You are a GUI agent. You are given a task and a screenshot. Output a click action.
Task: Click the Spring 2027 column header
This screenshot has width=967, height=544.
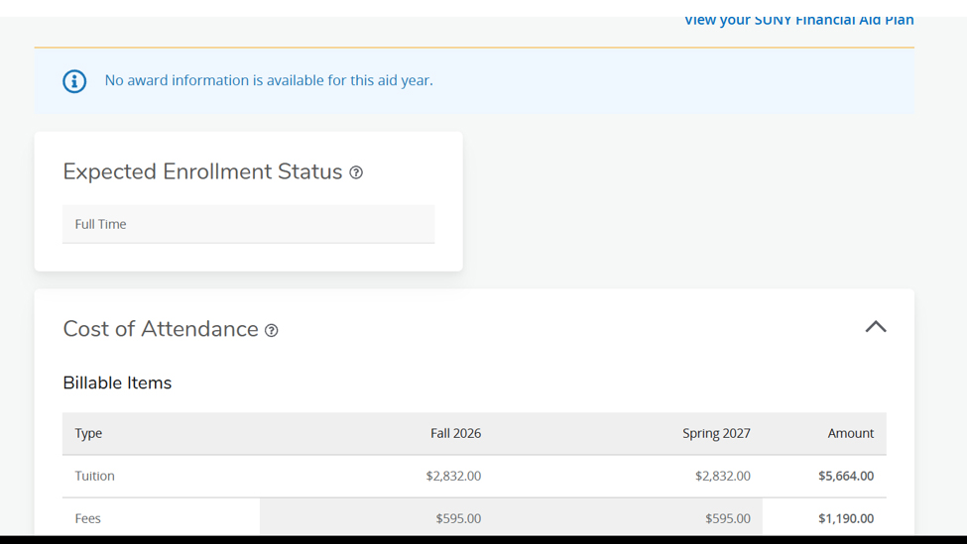click(716, 433)
